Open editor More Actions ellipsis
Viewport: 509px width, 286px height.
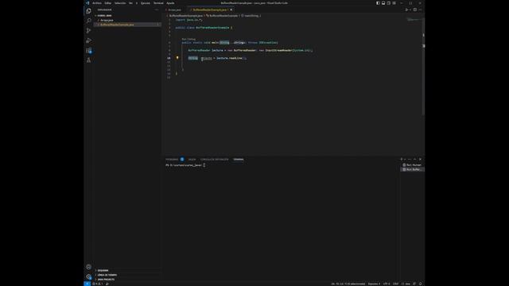420,10
